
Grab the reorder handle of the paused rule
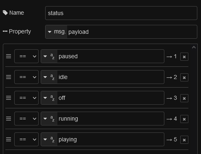(x=9, y=56)
